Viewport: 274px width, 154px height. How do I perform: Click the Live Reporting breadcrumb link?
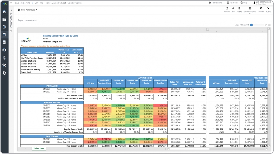coord(22,3)
